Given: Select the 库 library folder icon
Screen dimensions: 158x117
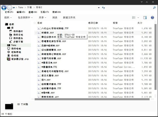Looking at the screenshot, I should (9, 28).
